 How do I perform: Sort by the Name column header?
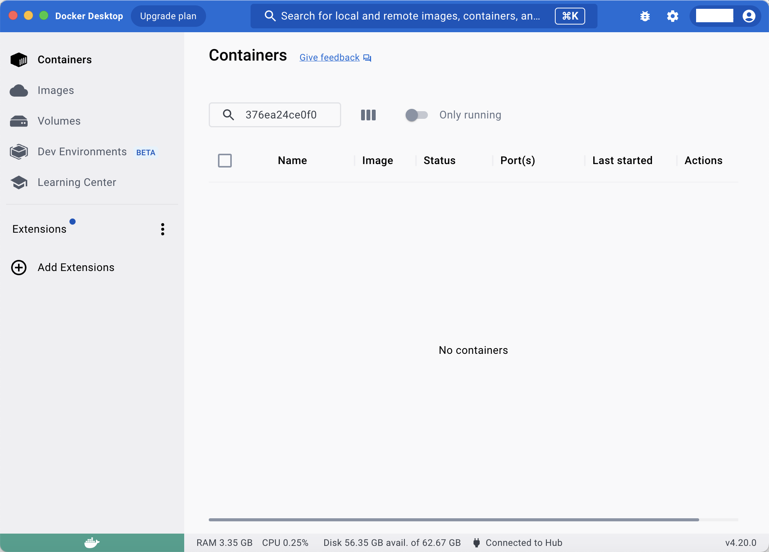click(292, 161)
